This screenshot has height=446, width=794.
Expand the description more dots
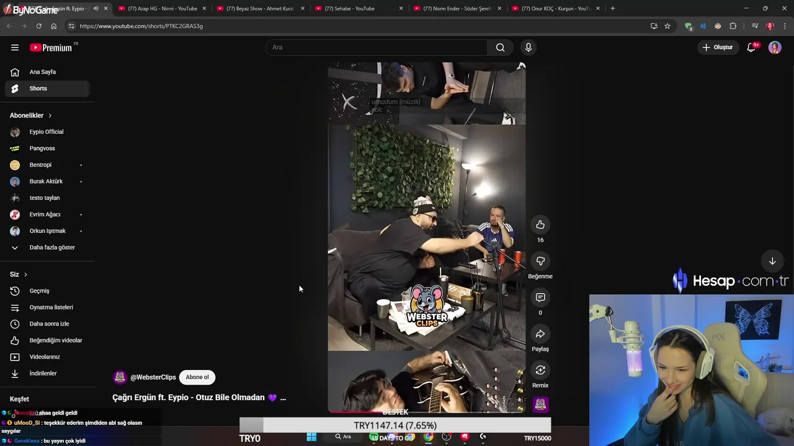tap(283, 398)
